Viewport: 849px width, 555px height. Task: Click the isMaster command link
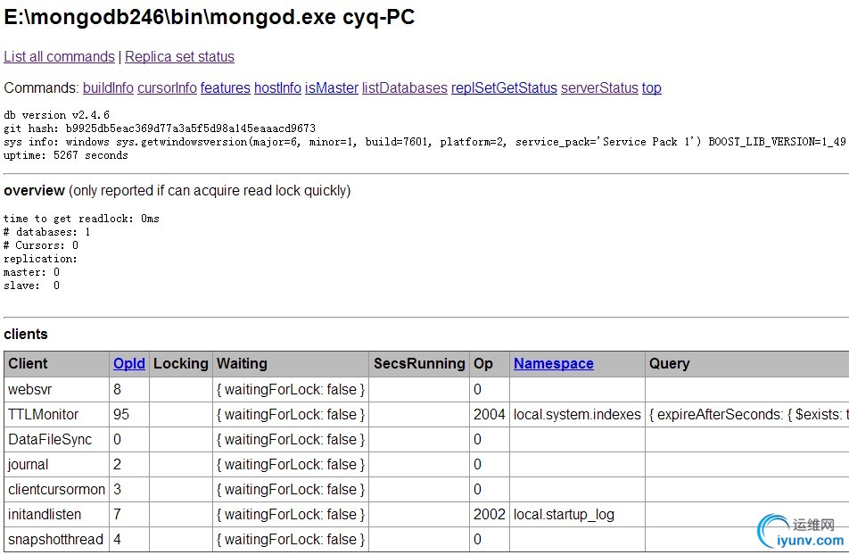click(331, 88)
